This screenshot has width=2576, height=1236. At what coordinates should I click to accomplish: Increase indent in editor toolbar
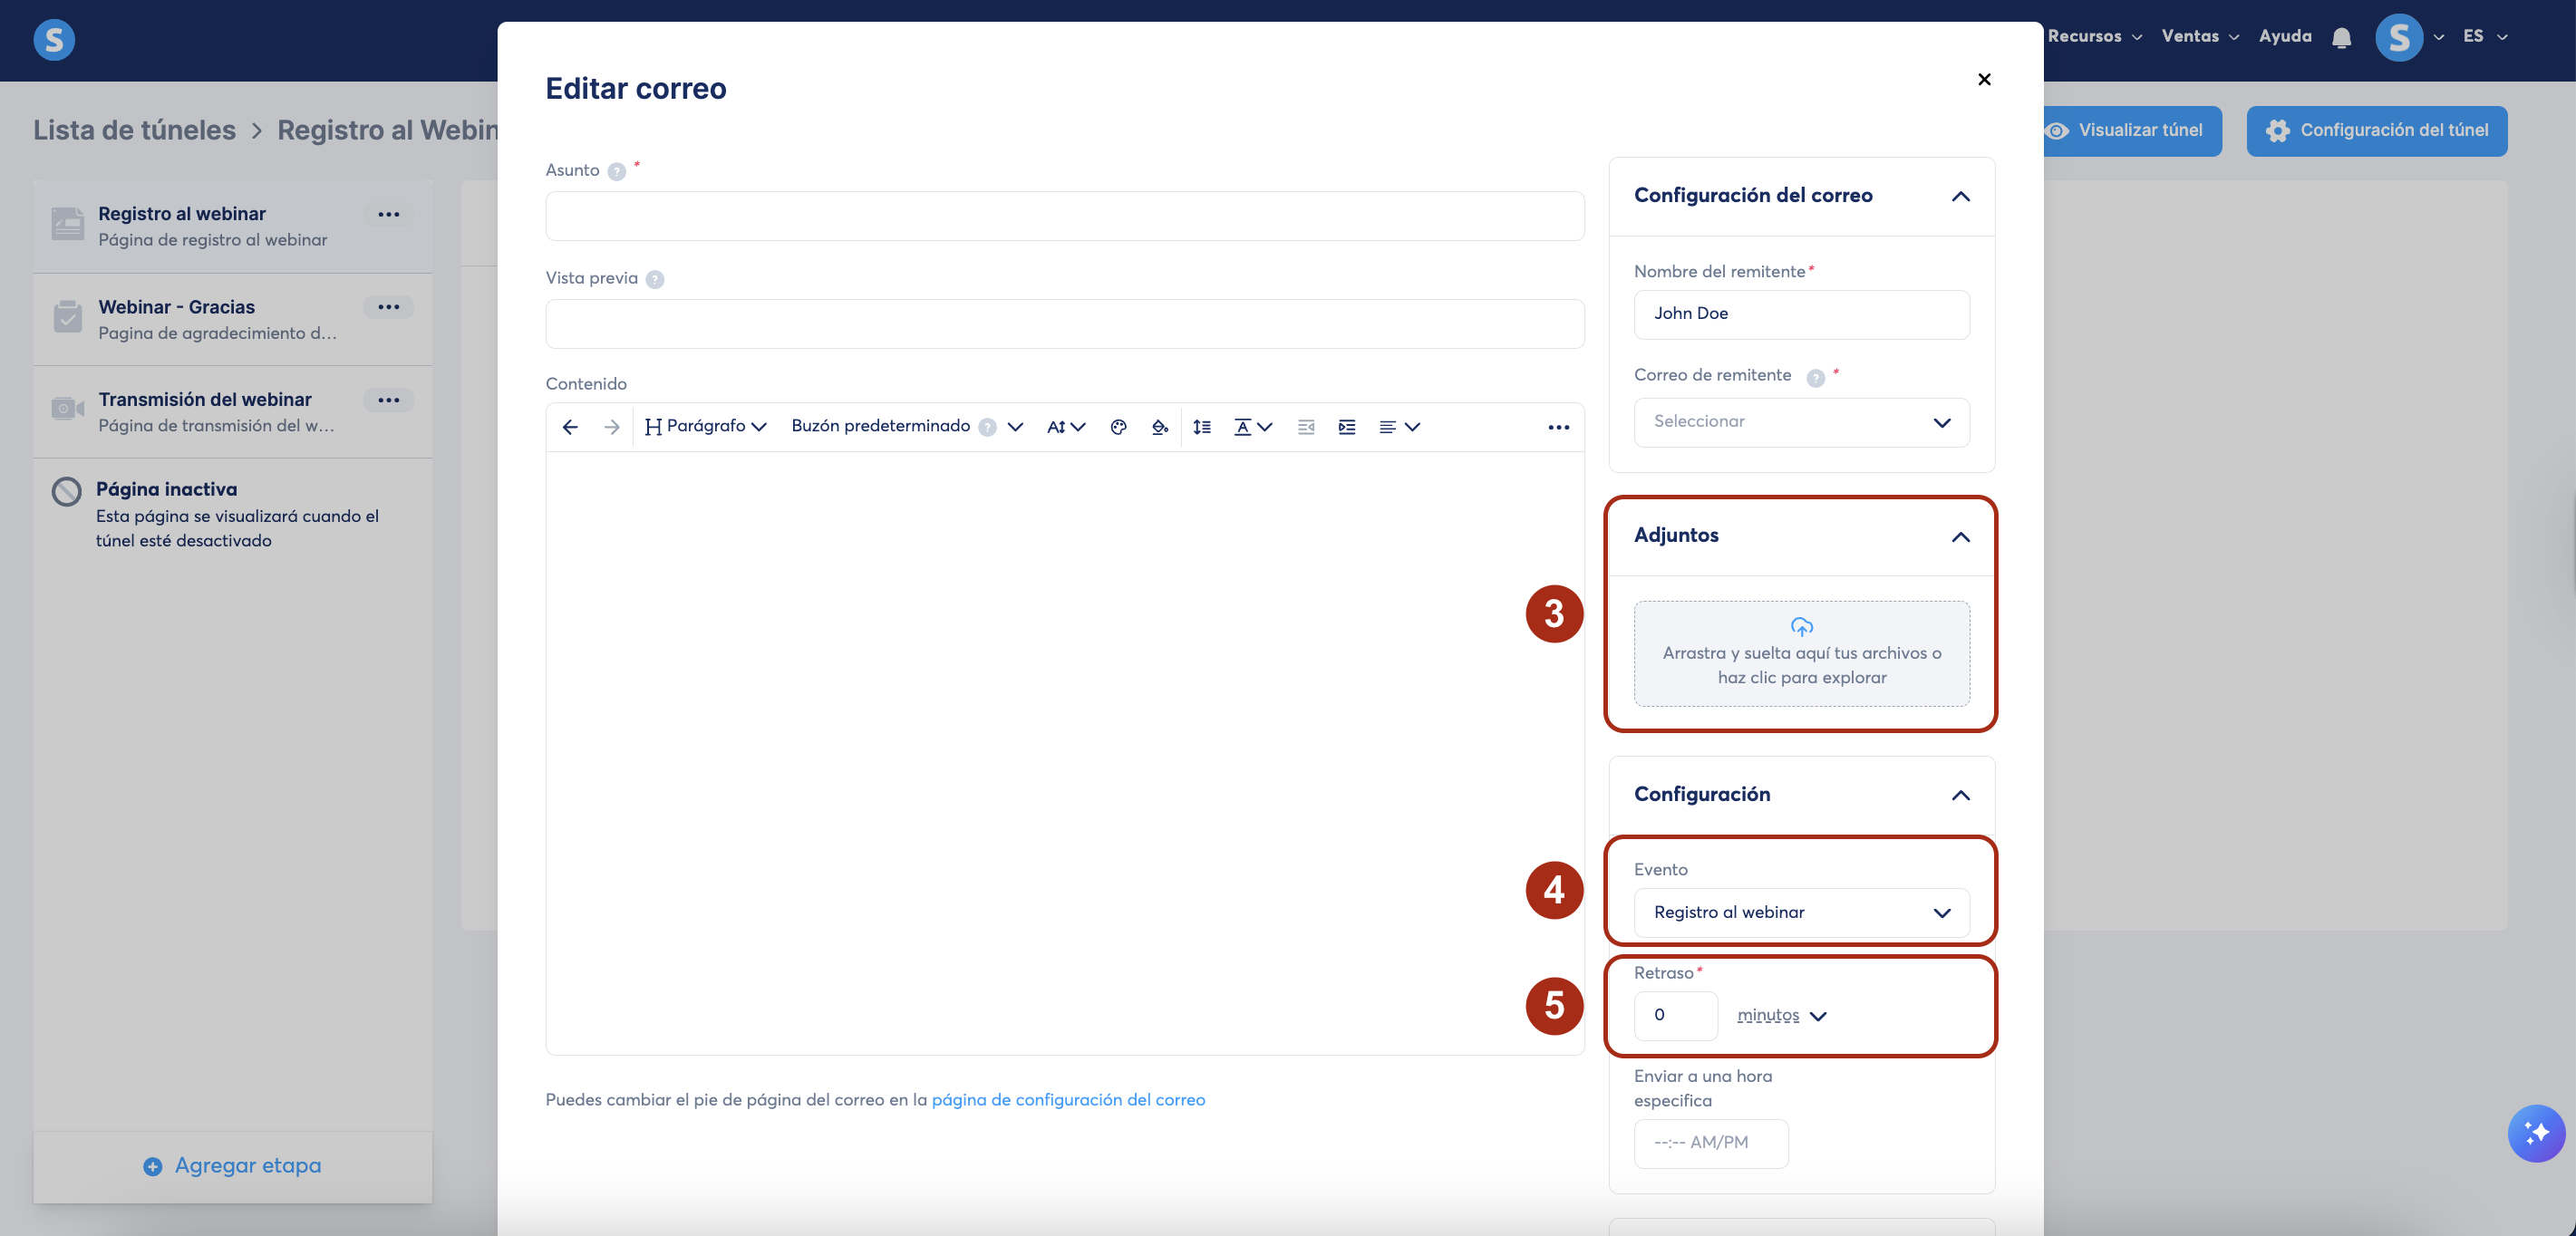pyautogui.click(x=1347, y=427)
